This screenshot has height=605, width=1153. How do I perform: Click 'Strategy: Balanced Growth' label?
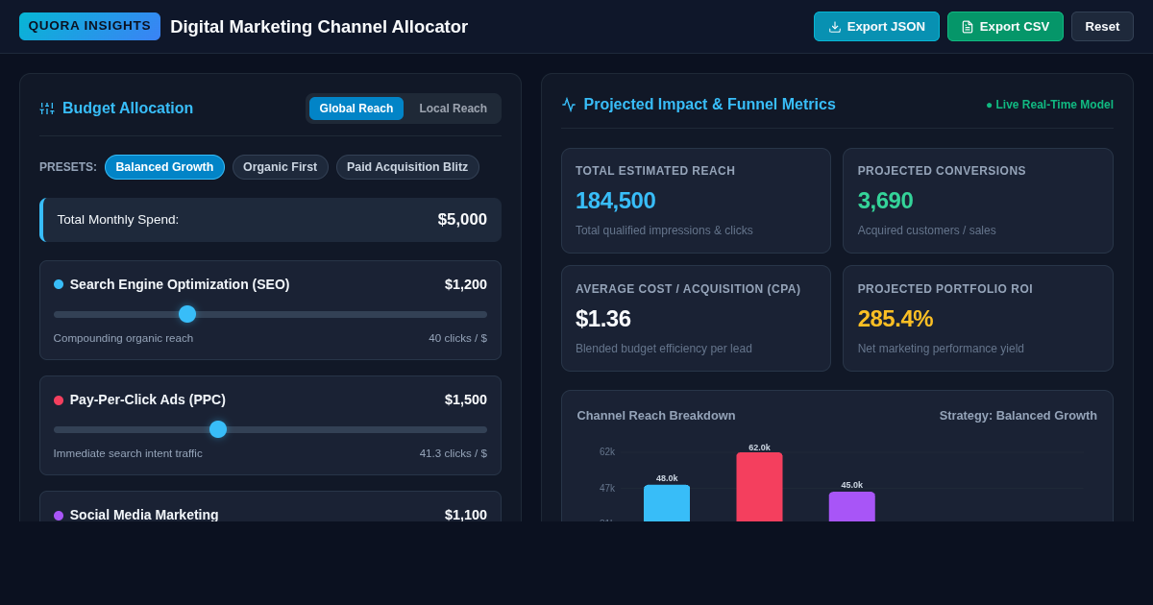1018,416
